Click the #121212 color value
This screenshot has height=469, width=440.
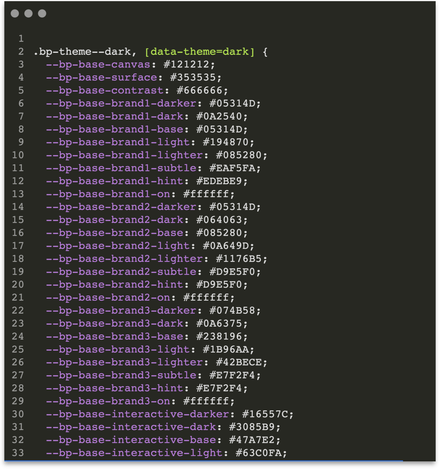[186, 65]
